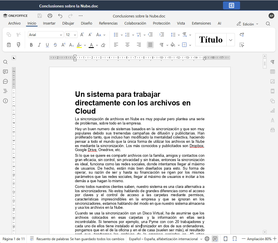Zoom in with the plus button
Image resolution: width=278 pixels, height=243 pixels.
tap(275, 239)
